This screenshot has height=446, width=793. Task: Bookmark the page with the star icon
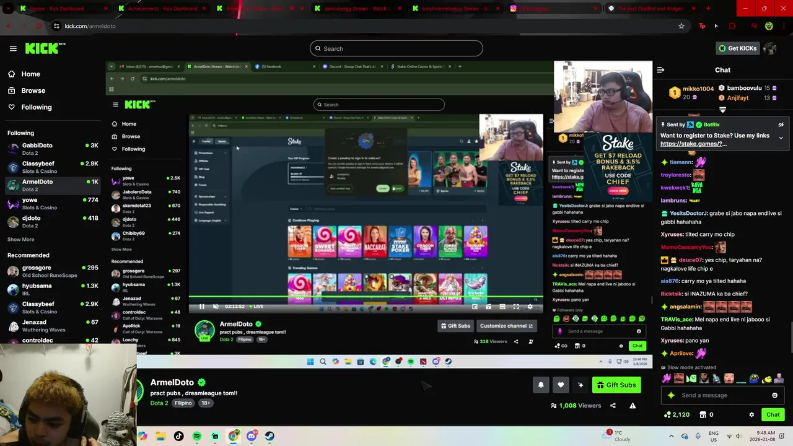[681, 26]
